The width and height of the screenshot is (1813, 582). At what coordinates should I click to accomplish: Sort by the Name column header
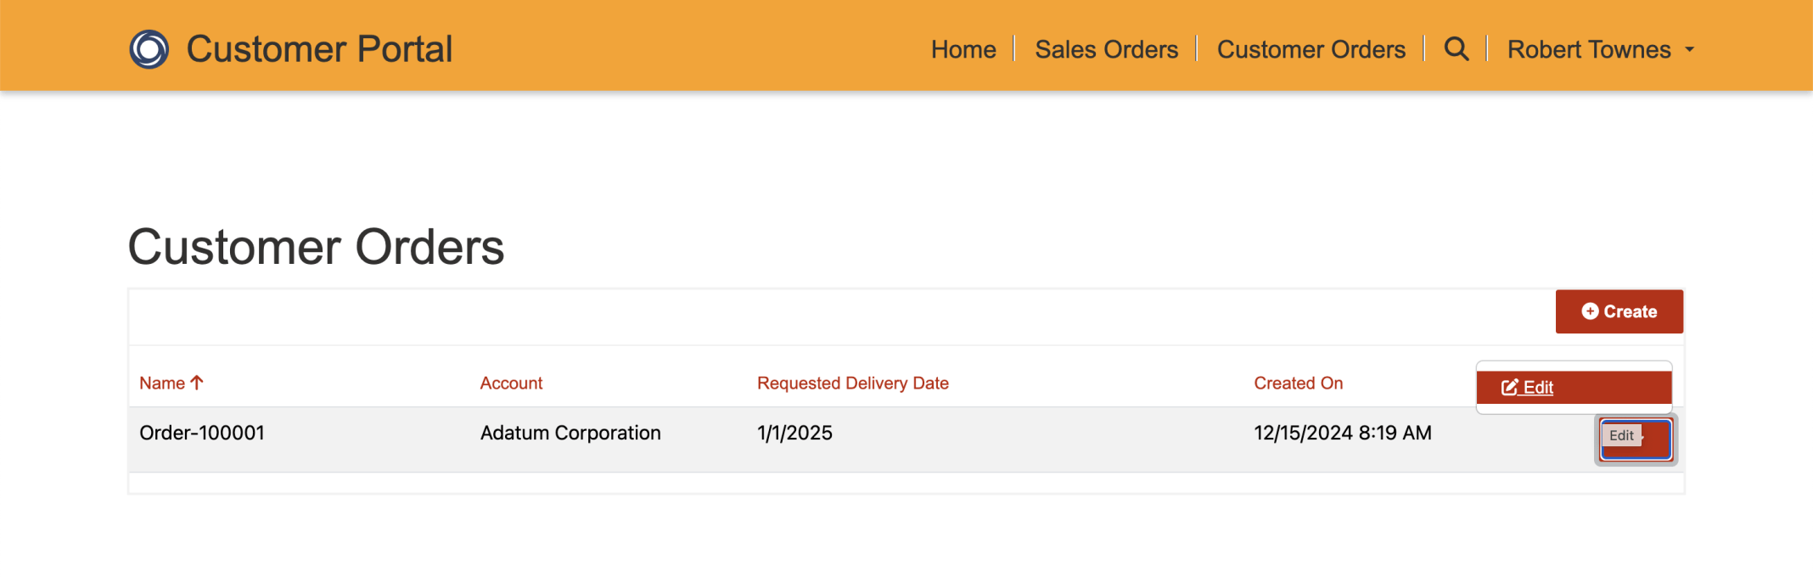point(162,383)
